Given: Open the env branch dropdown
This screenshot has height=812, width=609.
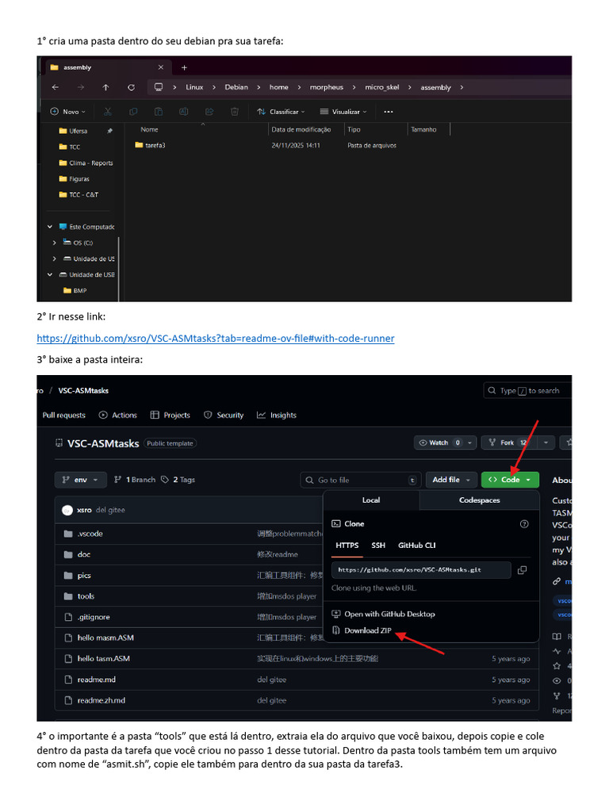Looking at the screenshot, I should click(80, 480).
